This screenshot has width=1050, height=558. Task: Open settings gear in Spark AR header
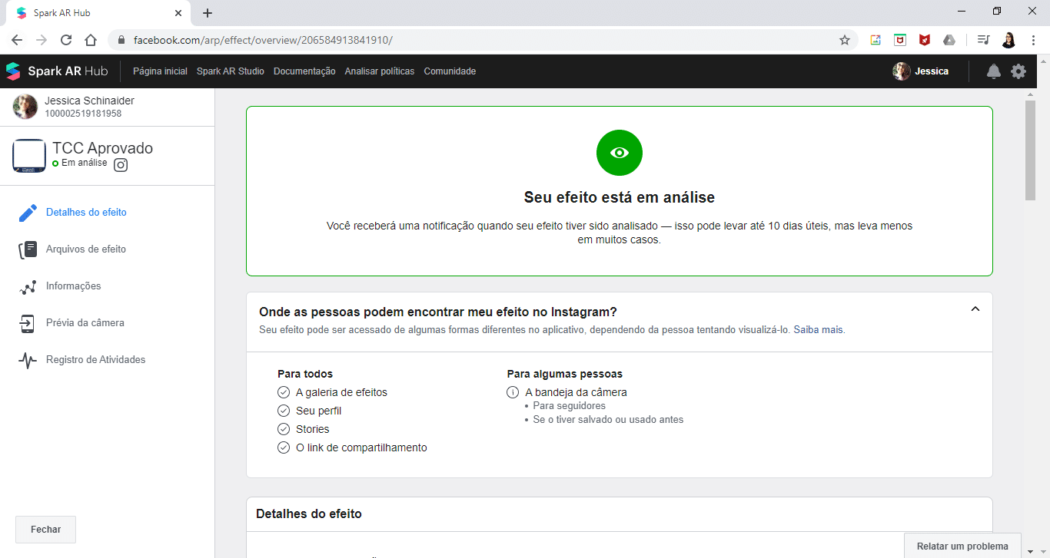coord(1018,71)
